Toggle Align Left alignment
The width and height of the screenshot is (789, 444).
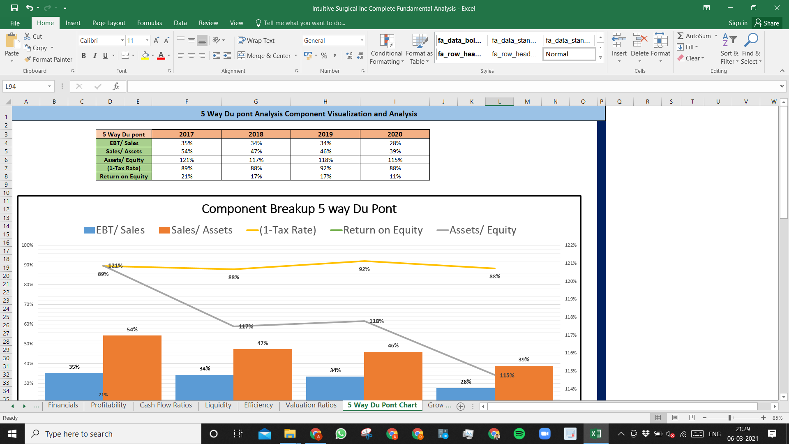point(181,55)
